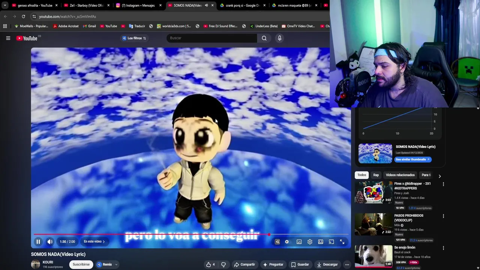The height and width of the screenshot is (270, 480).
Task: Open the 'En este video' chapters chip
Action: point(94,242)
